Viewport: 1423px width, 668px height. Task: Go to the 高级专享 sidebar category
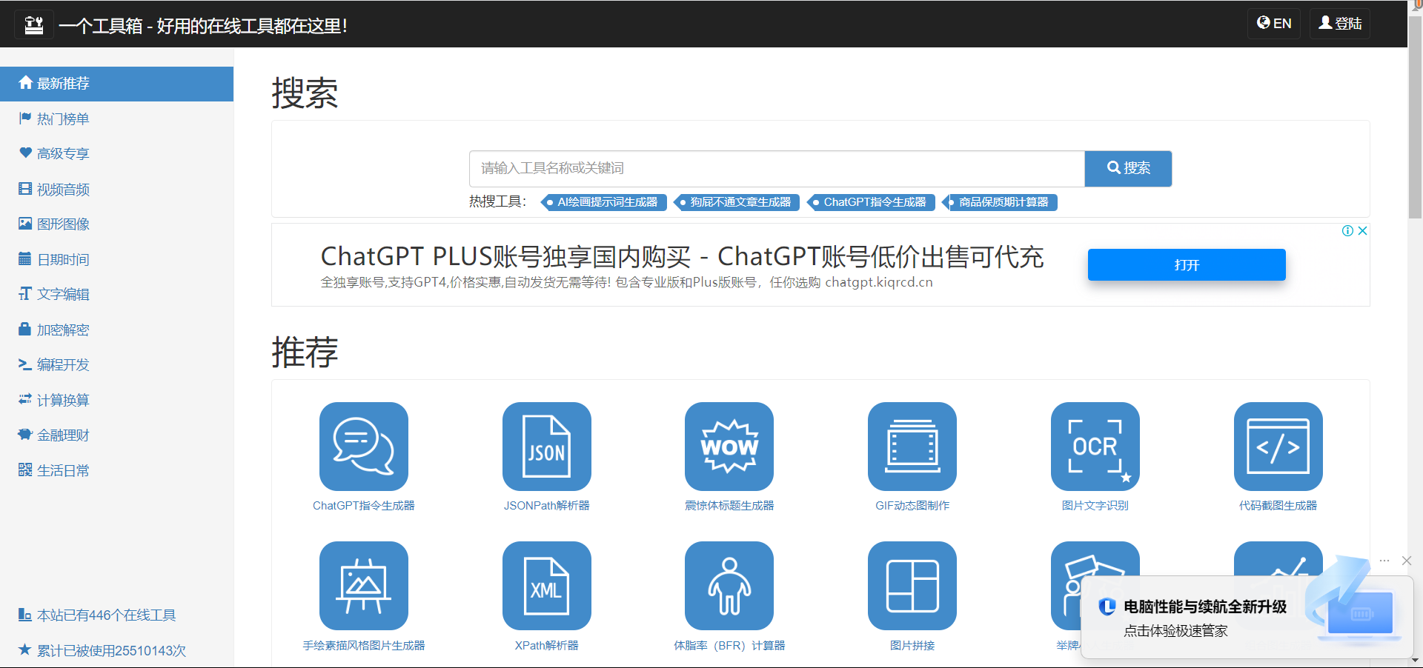click(116, 154)
